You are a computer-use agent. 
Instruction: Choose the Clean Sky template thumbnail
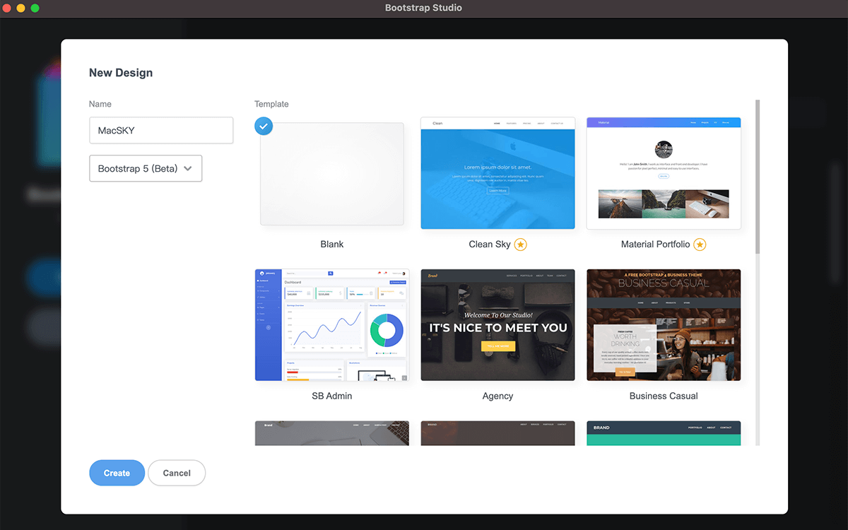[497, 173]
